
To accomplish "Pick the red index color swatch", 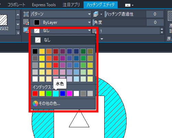I will coord(35,93).
